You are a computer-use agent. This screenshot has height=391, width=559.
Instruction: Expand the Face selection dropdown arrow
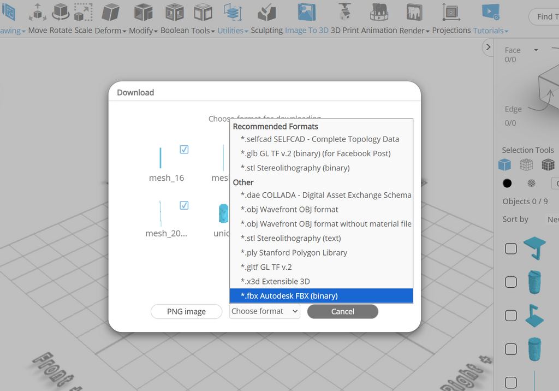click(x=536, y=50)
